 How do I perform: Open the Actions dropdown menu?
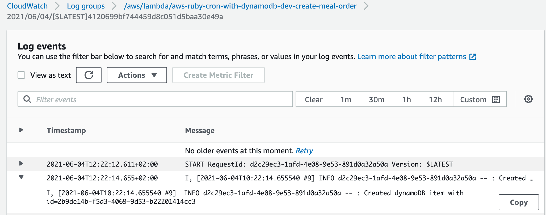pyautogui.click(x=137, y=75)
